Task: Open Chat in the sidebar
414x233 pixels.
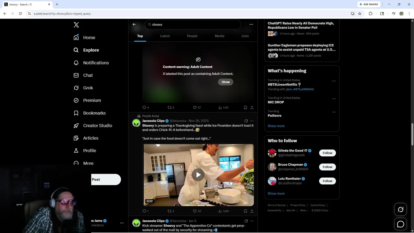Action: point(83,75)
